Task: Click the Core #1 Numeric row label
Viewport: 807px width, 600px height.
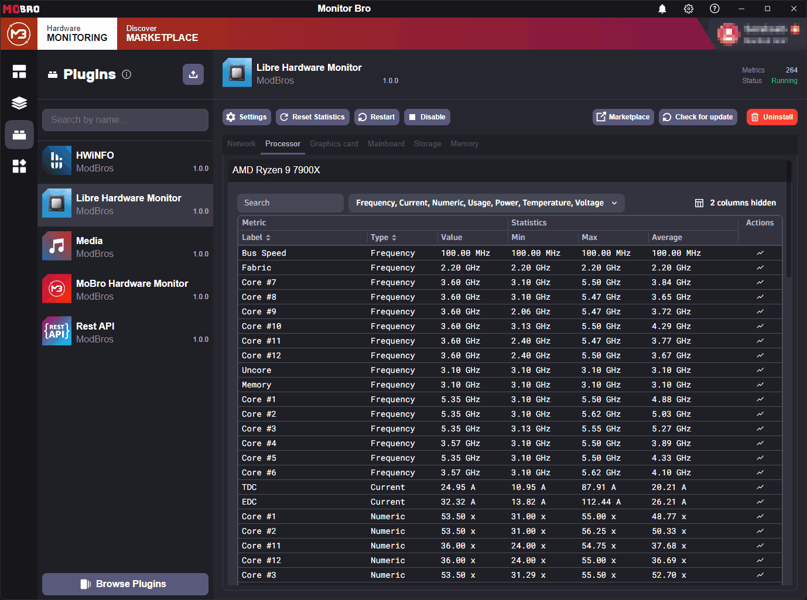Action: 259,516
